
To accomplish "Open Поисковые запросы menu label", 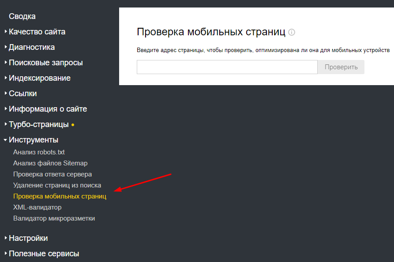I will (46, 63).
